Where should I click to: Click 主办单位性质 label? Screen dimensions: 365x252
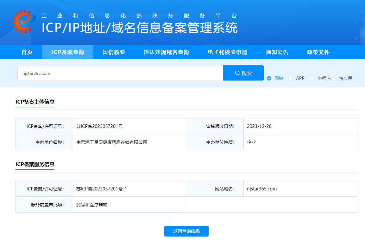click(220, 142)
